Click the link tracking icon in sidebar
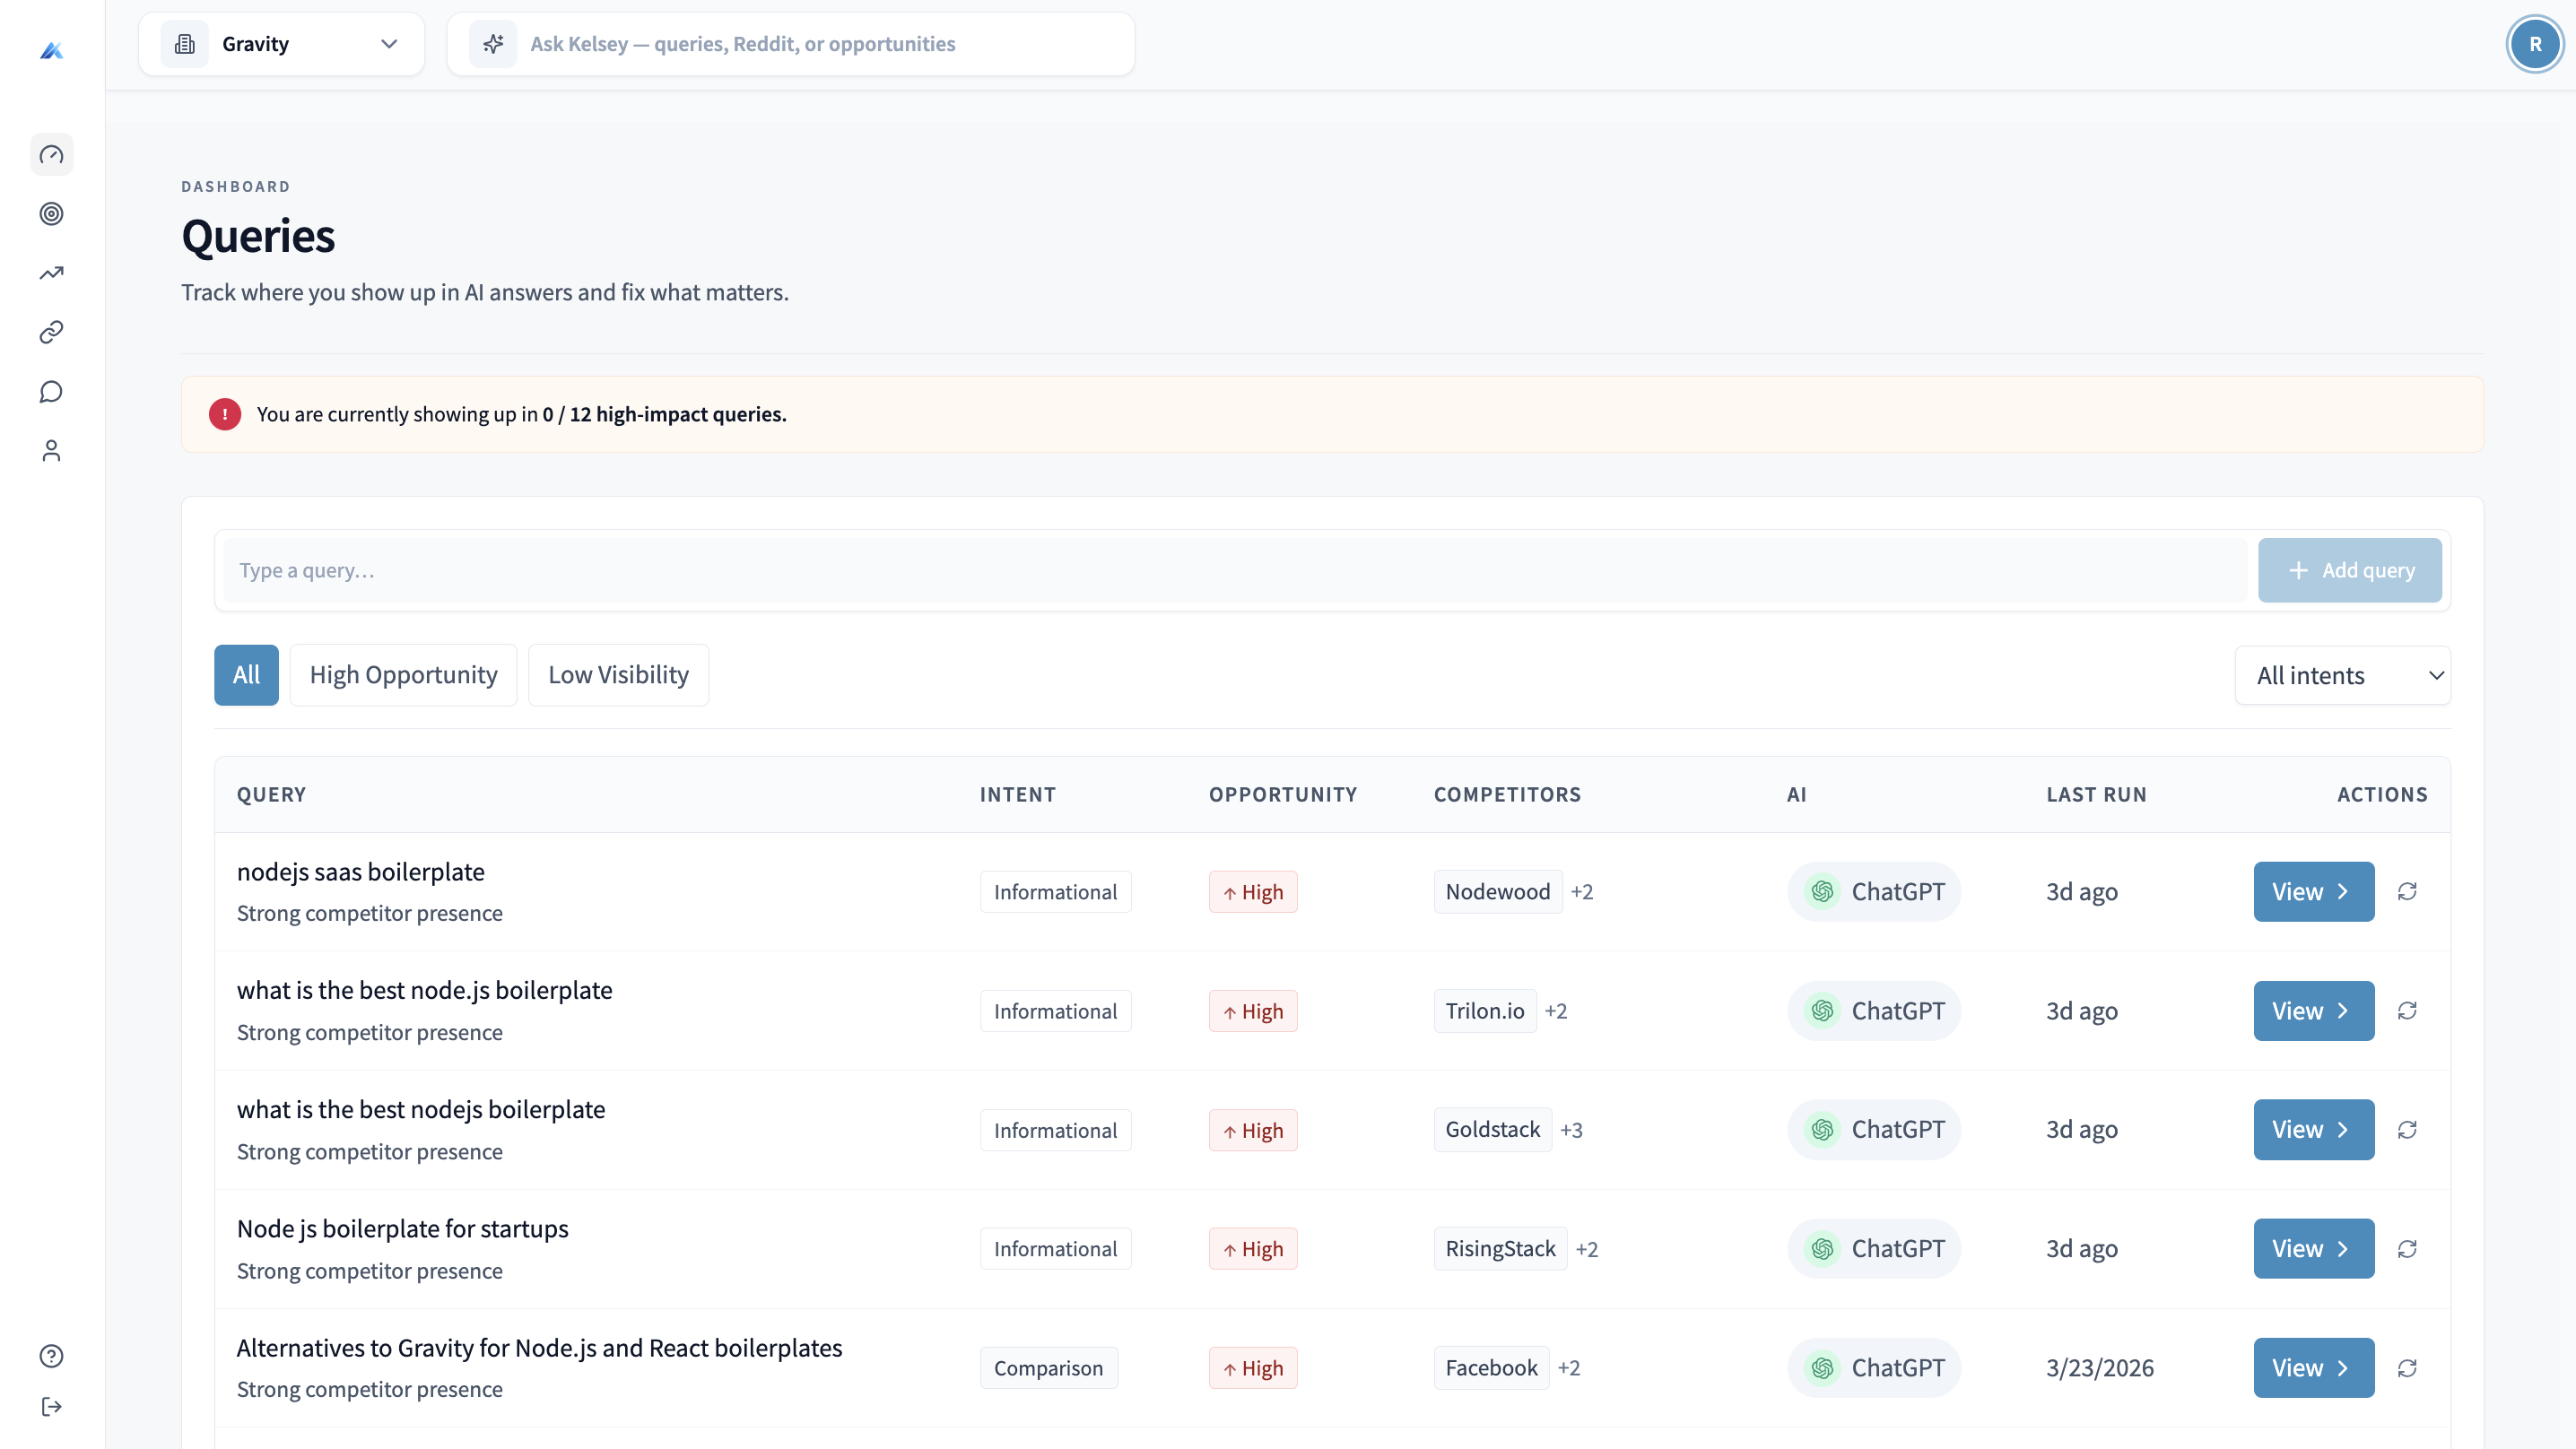 52,332
